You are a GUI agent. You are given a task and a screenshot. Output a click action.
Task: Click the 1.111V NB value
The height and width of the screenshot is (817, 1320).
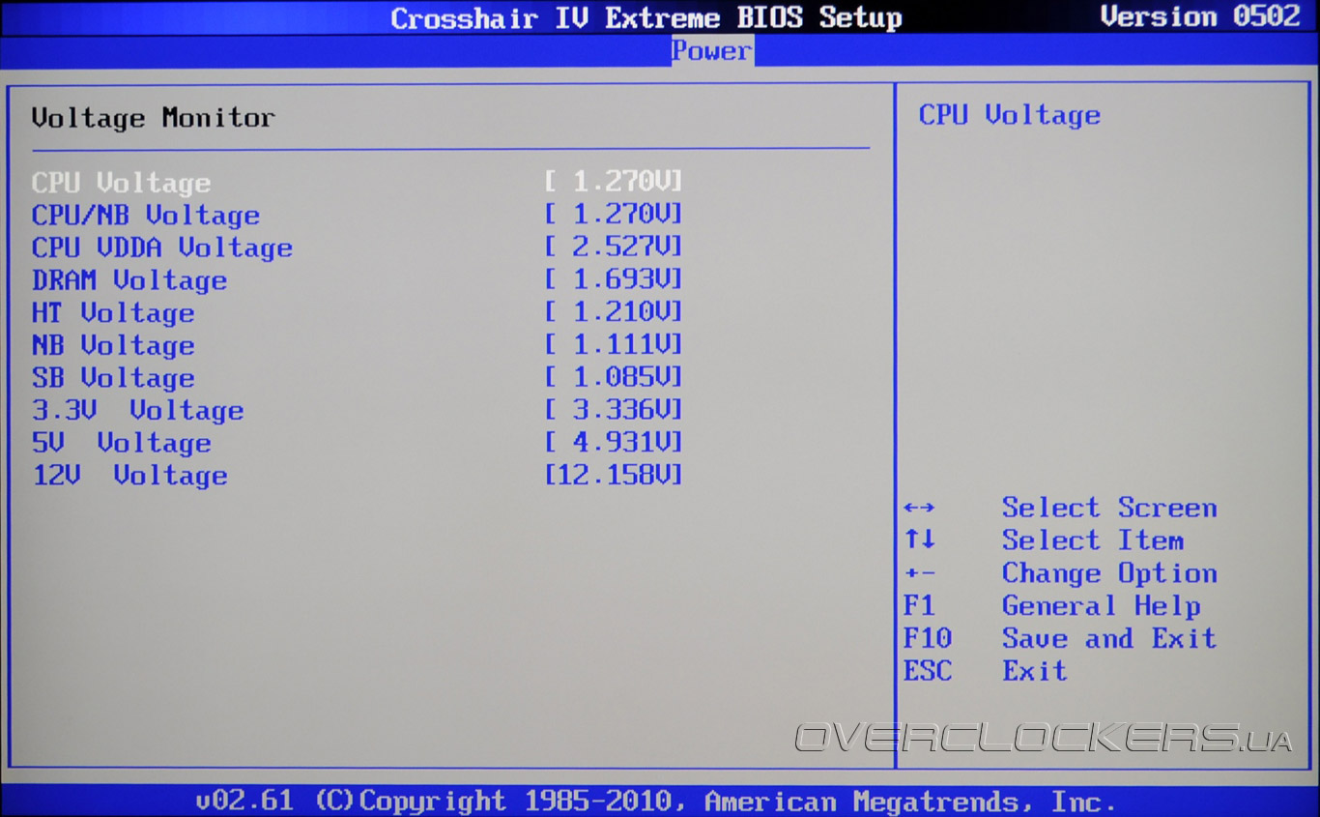pyautogui.click(x=614, y=344)
